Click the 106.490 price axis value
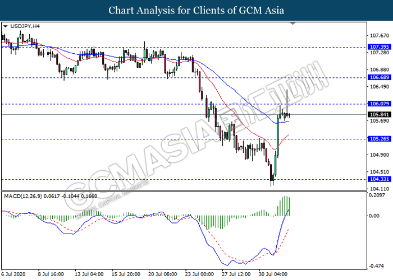Screen dimensions: 393x280 (380, 87)
